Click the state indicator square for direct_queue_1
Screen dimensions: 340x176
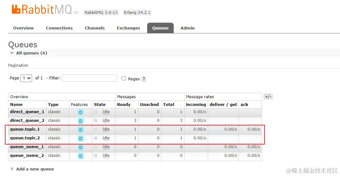pos(96,112)
